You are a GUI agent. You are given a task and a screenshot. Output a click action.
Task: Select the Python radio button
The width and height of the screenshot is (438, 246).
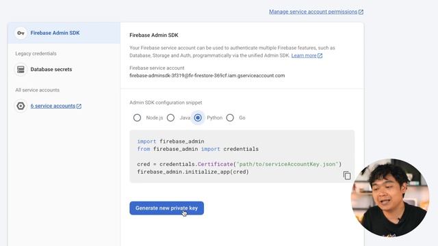point(198,118)
